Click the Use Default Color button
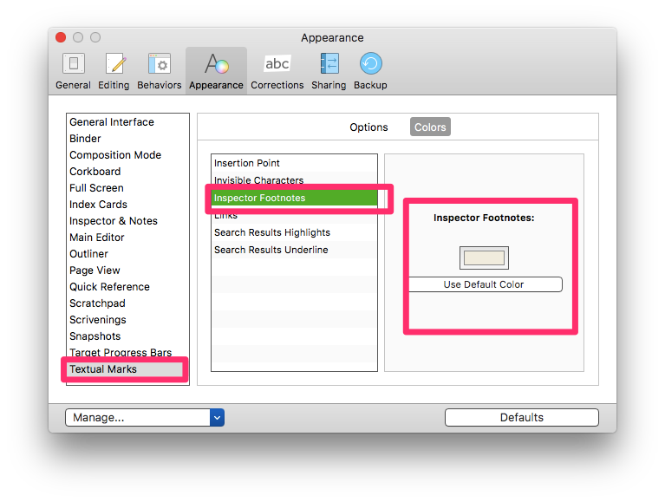 [x=486, y=284]
